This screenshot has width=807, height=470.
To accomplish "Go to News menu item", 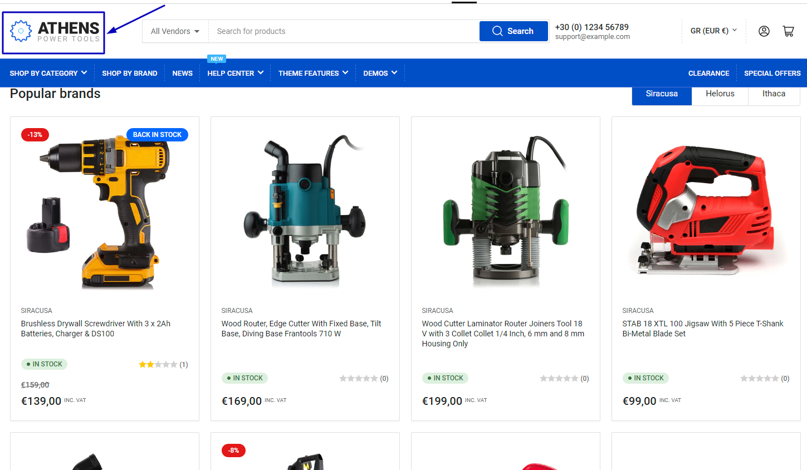I will coord(182,73).
